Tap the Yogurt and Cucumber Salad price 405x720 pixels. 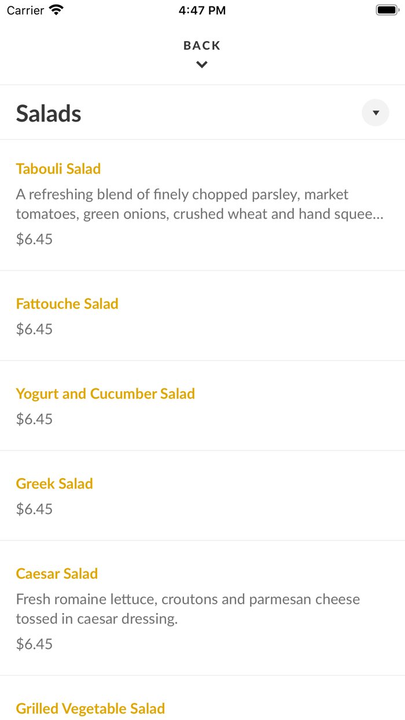pyautogui.click(x=34, y=419)
